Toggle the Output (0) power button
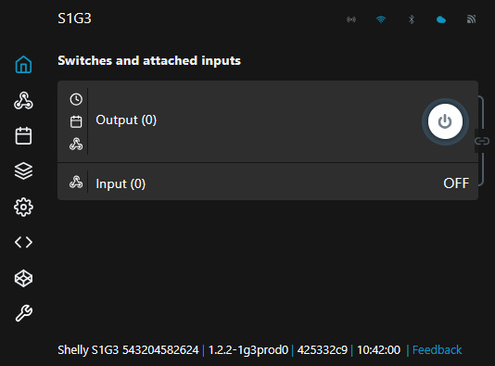The image size is (495, 366). click(x=445, y=121)
